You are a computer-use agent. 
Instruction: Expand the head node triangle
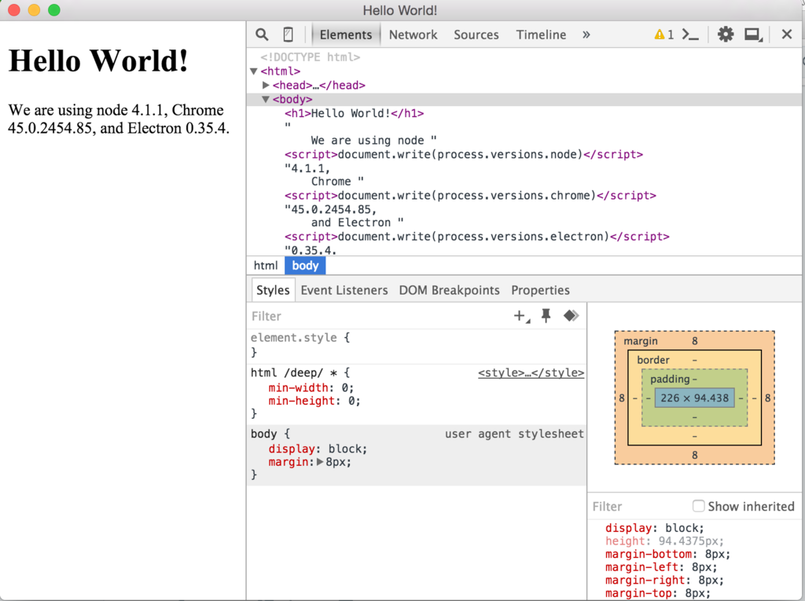[266, 85]
